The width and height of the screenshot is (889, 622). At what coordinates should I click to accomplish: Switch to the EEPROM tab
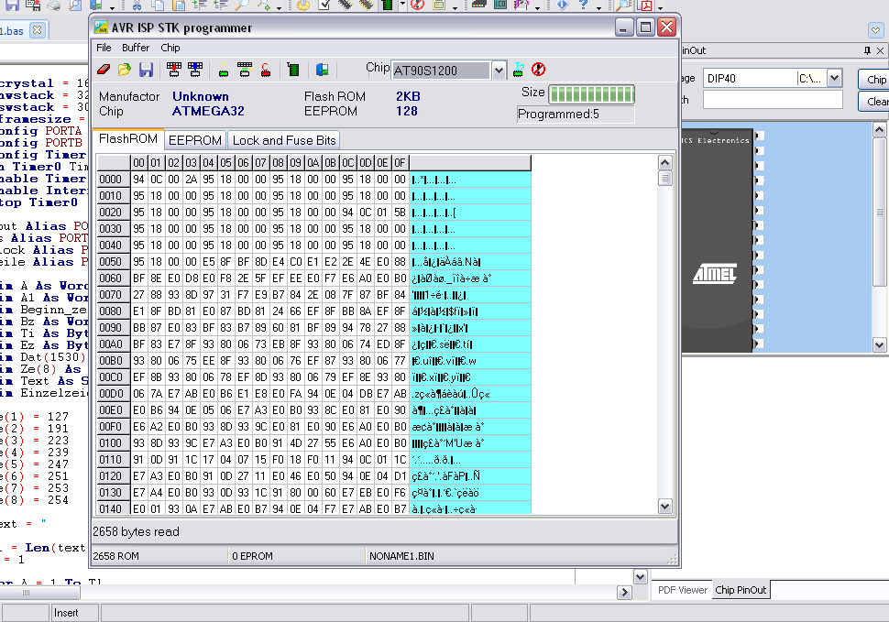tap(195, 140)
